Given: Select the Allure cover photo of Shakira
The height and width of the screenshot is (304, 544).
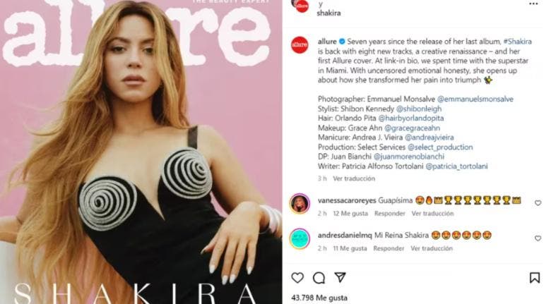Looking at the screenshot, I should [x=141, y=152].
